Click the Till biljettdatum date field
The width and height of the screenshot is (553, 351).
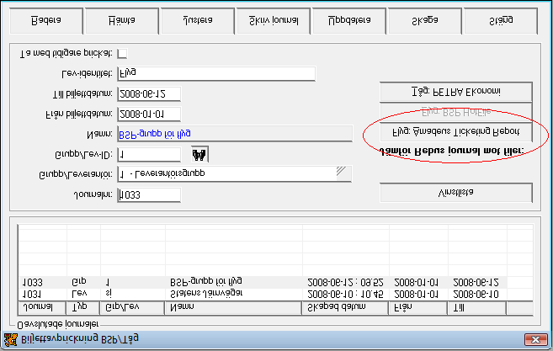(x=149, y=93)
